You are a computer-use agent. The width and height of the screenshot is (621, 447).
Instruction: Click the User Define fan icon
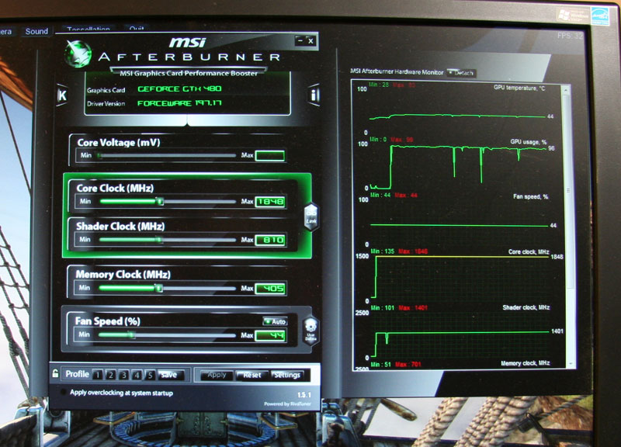[x=311, y=331]
